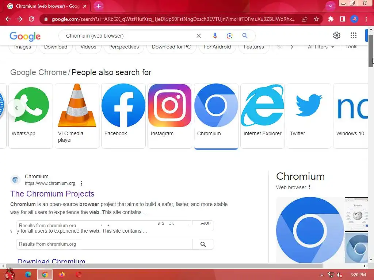This screenshot has width=374, height=280.
Task: Expand the All filters dropdown
Action: (321, 47)
